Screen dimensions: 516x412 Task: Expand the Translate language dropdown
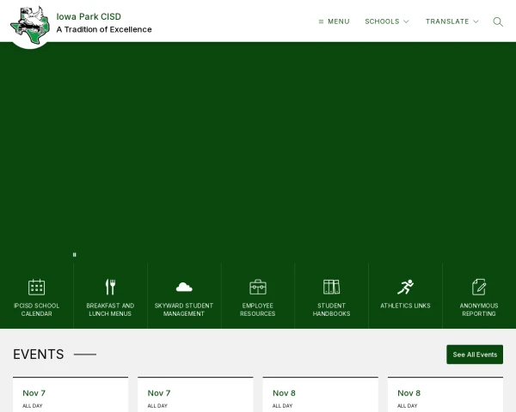(x=451, y=21)
